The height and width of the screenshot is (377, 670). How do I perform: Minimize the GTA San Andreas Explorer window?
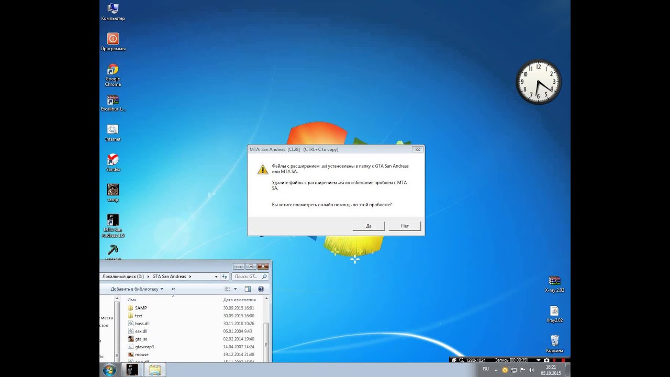pyautogui.click(x=239, y=266)
